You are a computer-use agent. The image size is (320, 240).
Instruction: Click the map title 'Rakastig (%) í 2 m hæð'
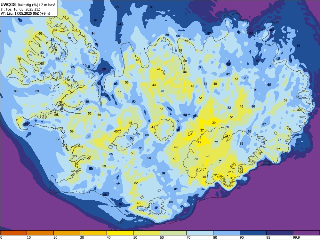(x=37, y=4)
